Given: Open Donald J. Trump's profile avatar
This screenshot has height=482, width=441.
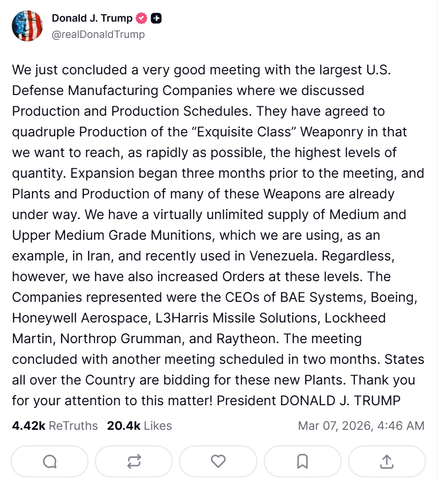Looking at the screenshot, I should coord(27,26).
